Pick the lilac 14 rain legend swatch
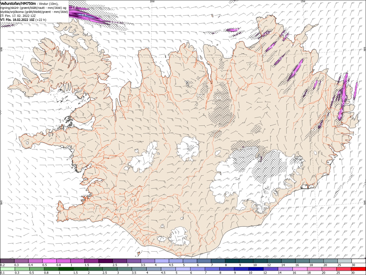This screenshot has width=366, height=275. 285,269
